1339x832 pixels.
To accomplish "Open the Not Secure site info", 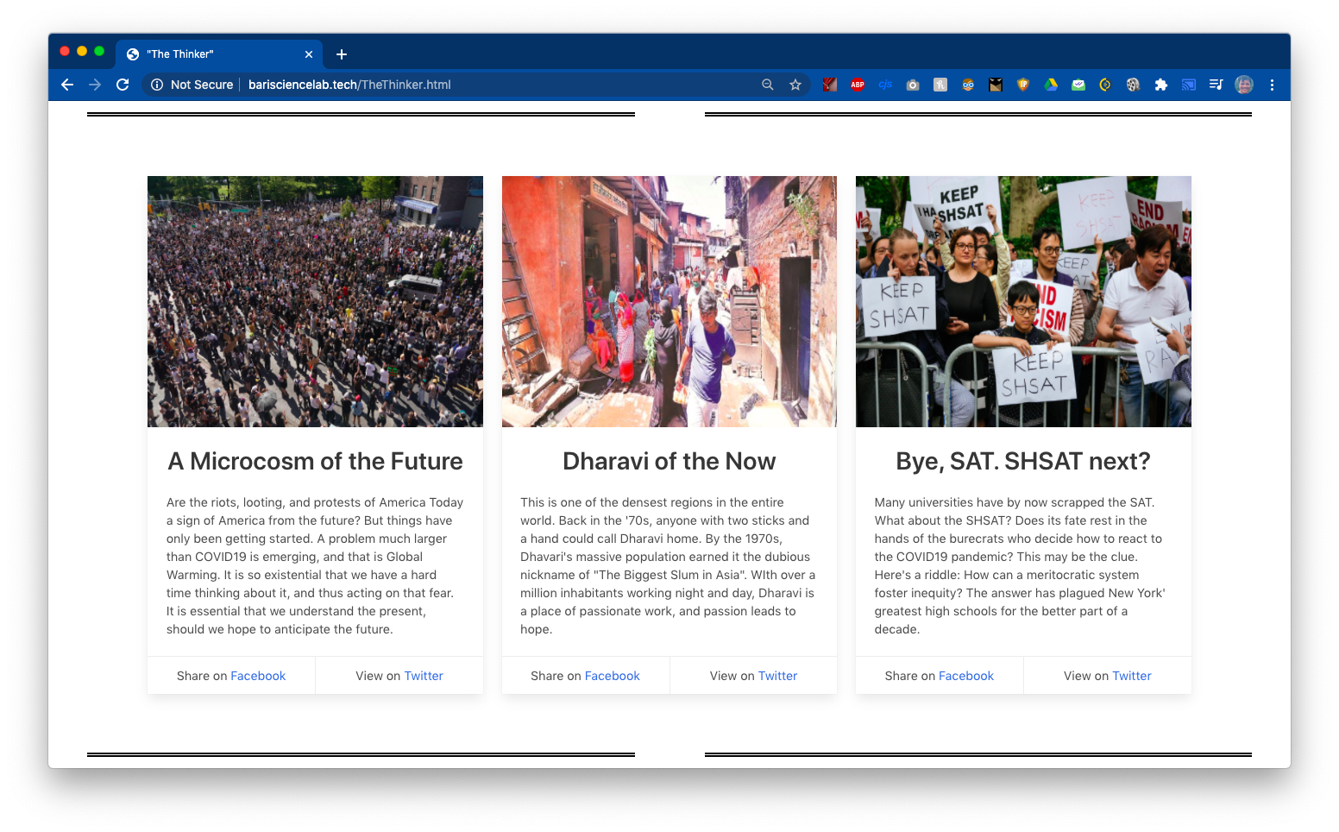I will tap(192, 85).
